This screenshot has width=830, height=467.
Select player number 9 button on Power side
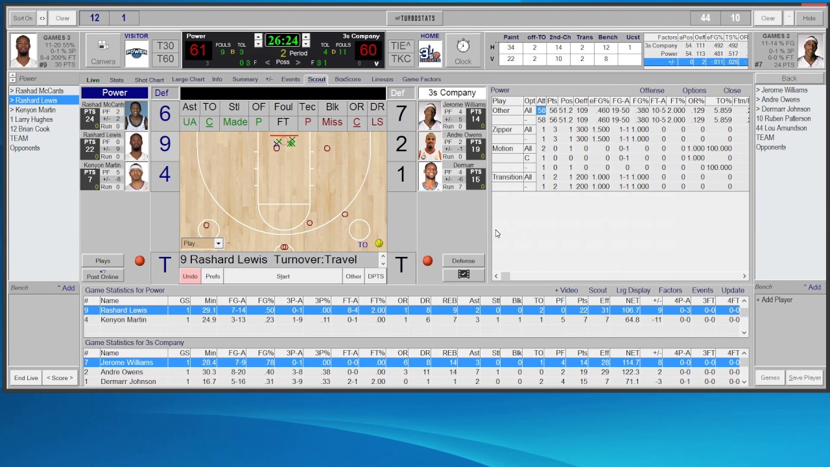tap(165, 144)
